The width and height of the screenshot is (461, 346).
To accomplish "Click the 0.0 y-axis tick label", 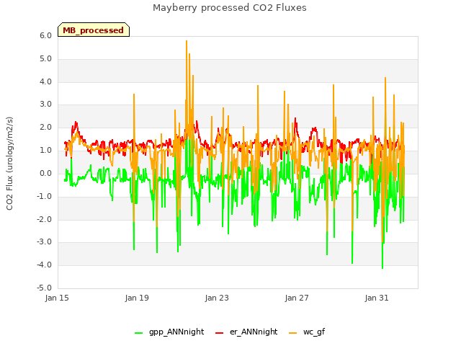I will click(46, 173).
